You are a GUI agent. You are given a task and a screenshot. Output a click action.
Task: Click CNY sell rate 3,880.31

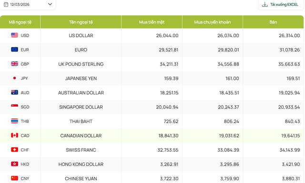291,179
